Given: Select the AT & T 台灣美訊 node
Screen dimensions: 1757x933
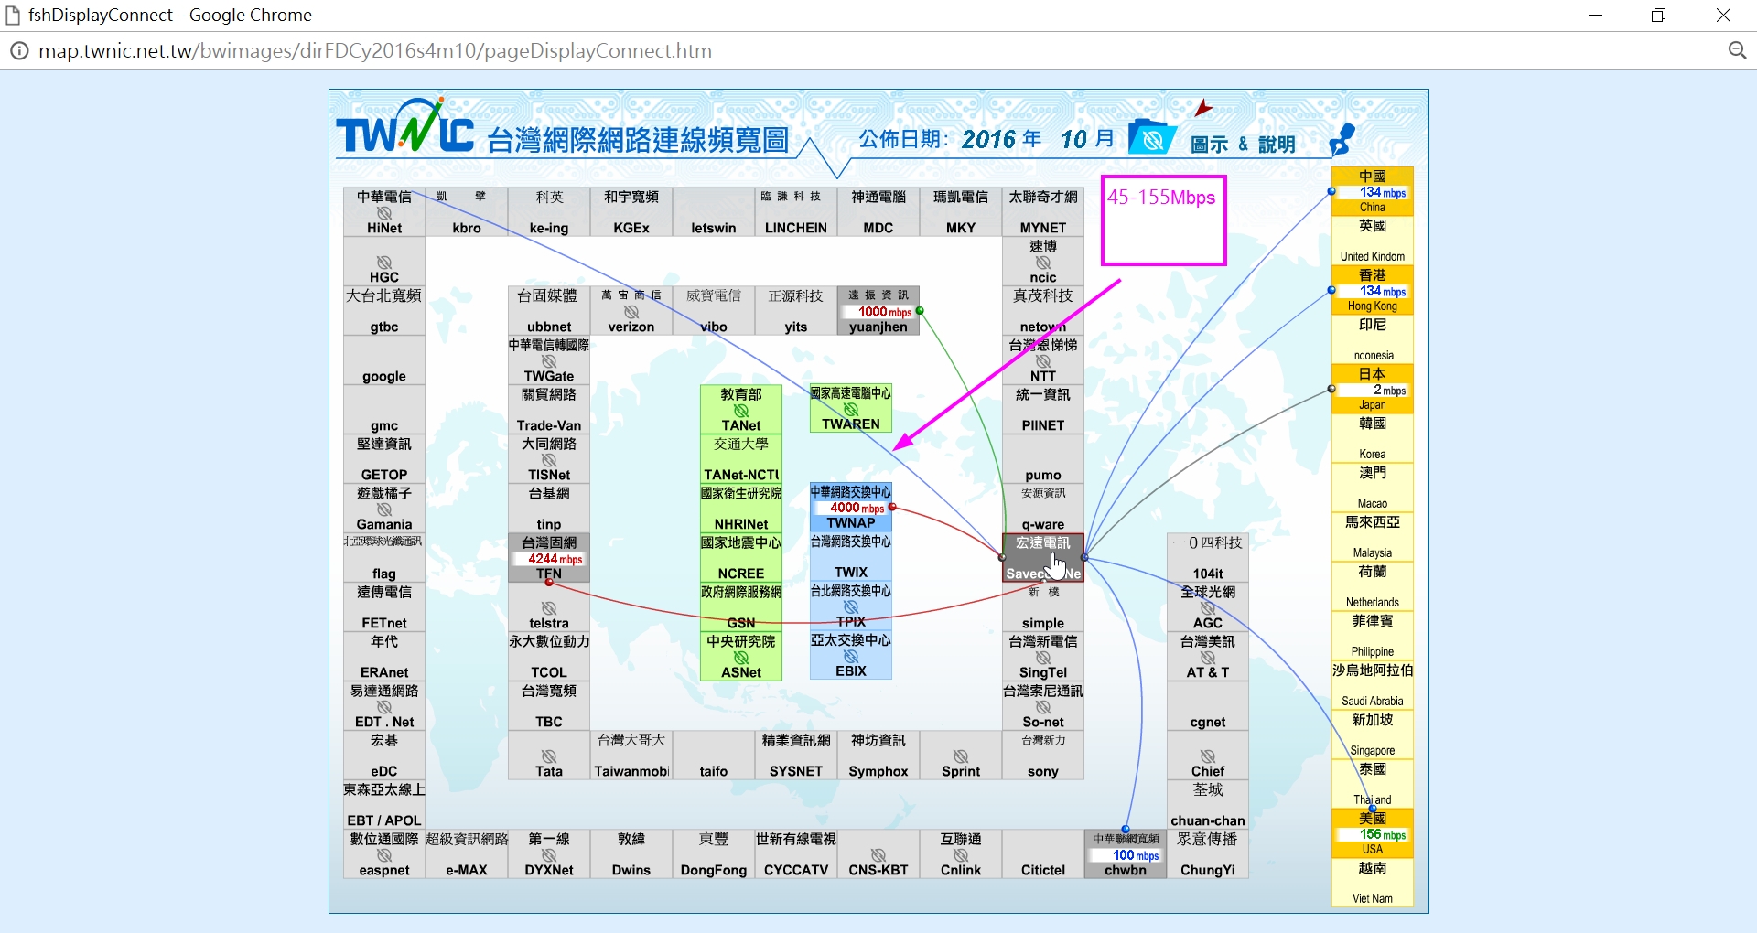Looking at the screenshot, I should (1208, 657).
